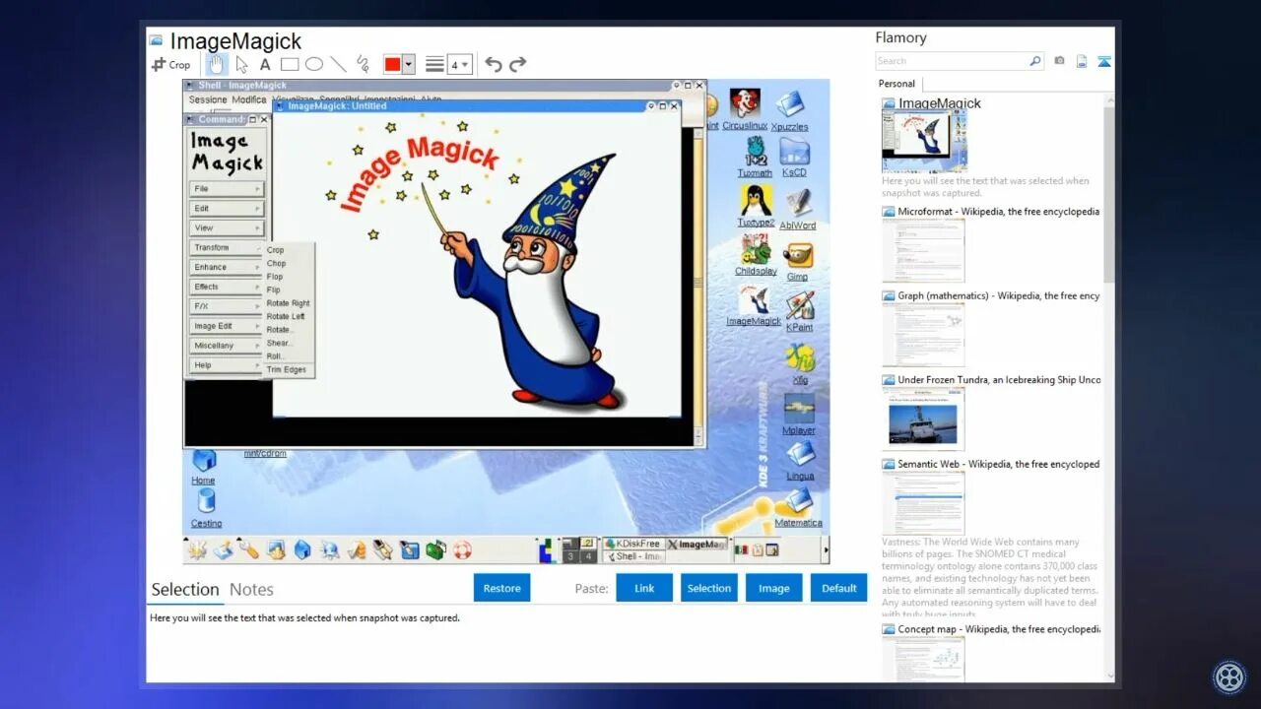Click the Xfig desktop icon
Image resolution: width=1261 pixels, height=709 pixels.
[800, 363]
